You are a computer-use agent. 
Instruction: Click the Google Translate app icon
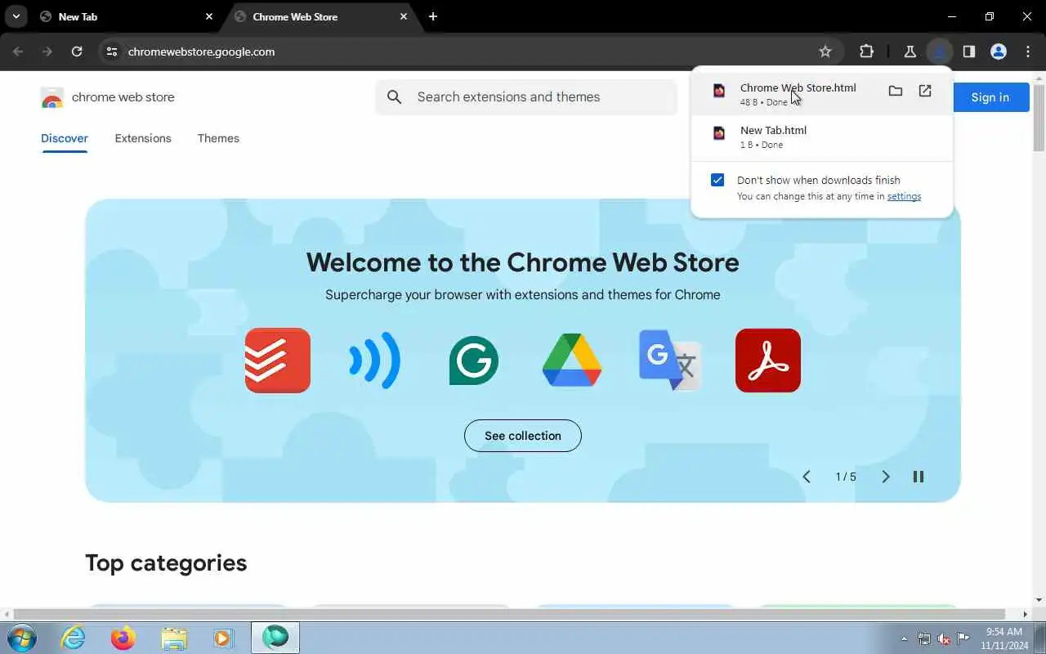pos(670,361)
